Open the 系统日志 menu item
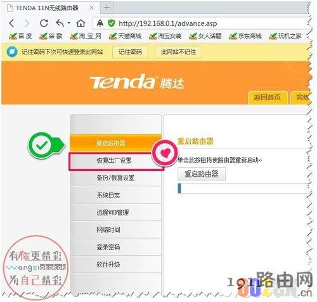The height and width of the screenshot is (302, 317). 115,195
